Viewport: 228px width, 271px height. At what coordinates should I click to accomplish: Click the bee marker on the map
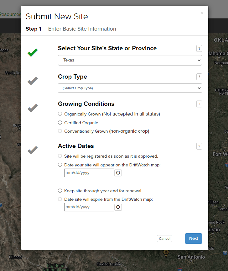(x=166, y=253)
